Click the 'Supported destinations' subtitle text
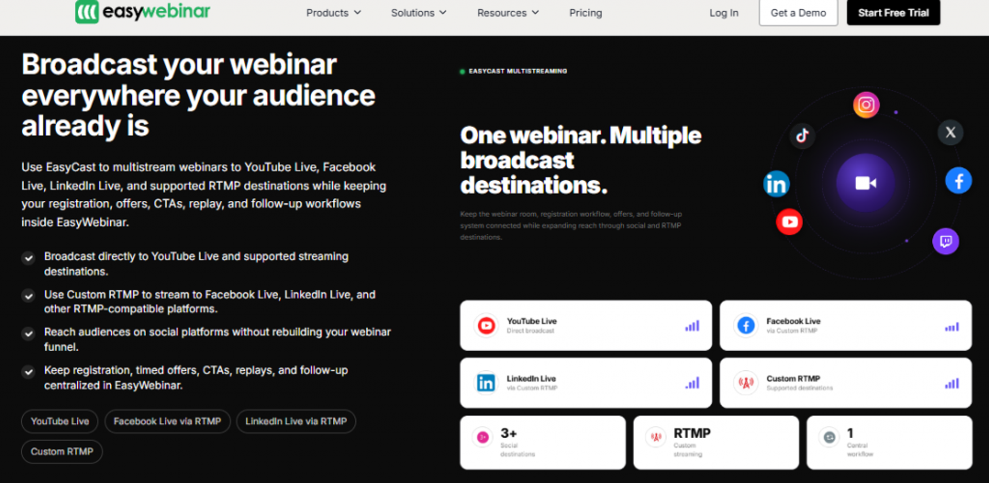The image size is (989, 483). point(799,388)
